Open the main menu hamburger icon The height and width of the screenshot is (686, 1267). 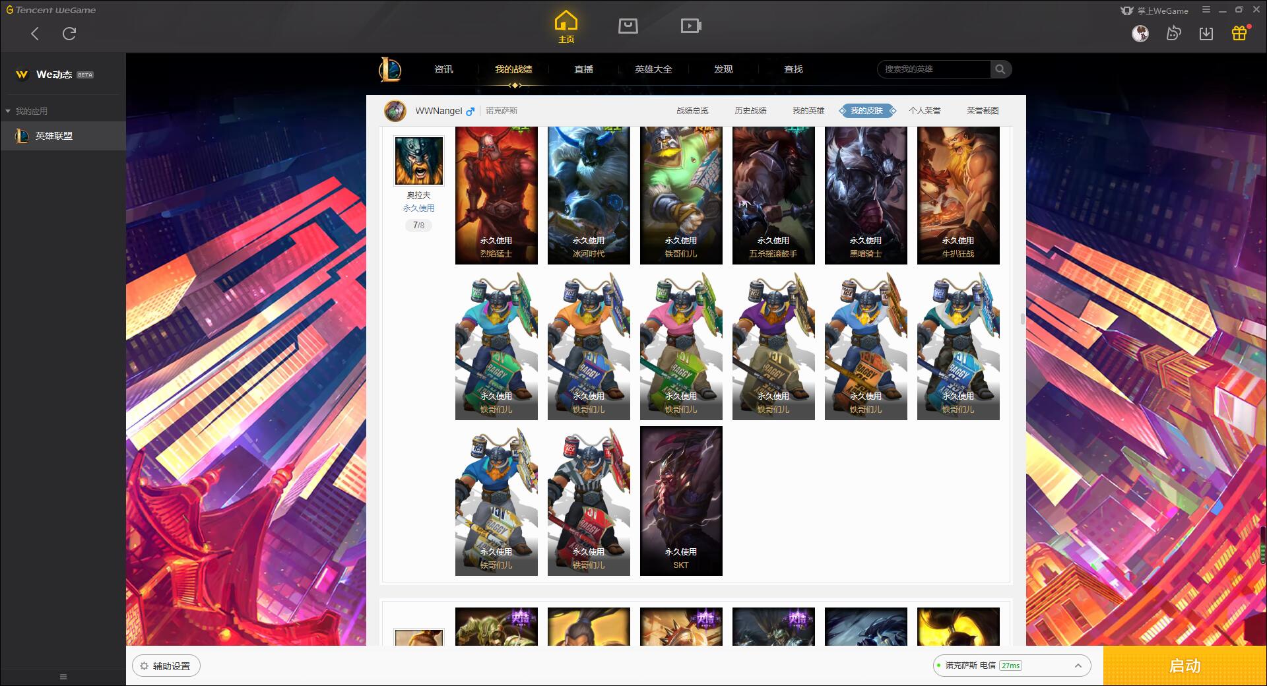[x=1206, y=10]
